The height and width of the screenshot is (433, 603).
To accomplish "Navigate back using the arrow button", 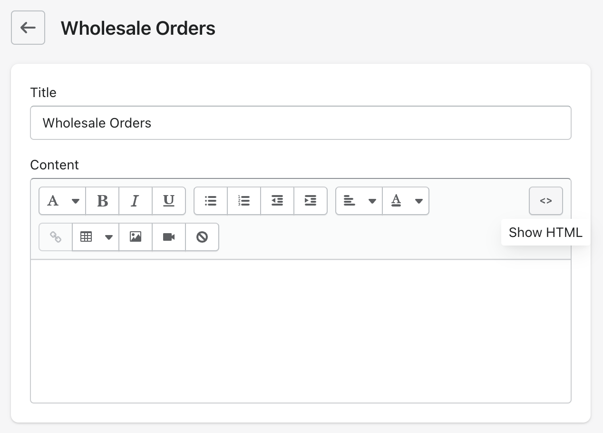I will tap(28, 28).
